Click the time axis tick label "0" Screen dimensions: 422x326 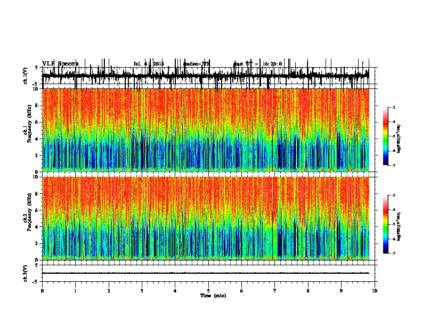tap(42, 291)
